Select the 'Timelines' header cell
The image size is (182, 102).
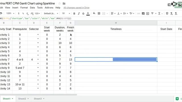pos(116,29)
